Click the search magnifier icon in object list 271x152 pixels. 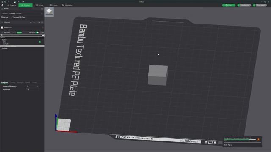coord(2,35)
